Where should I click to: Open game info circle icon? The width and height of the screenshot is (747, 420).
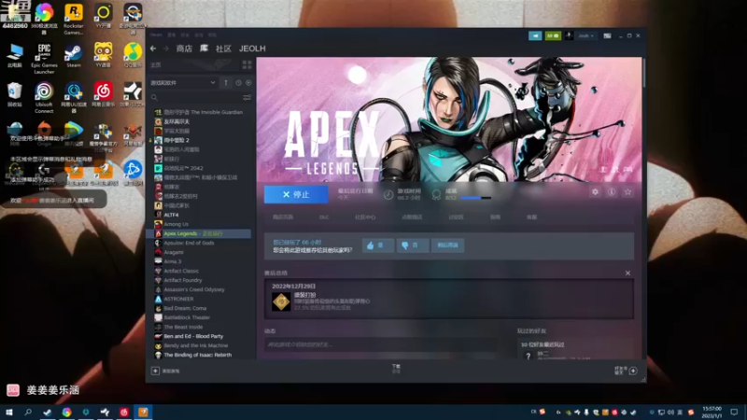(x=612, y=192)
